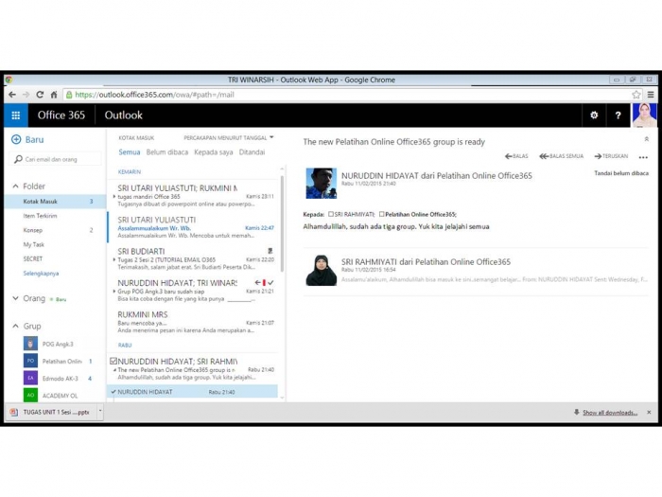Click the replied arrow on NURUDDIN HIDAYAT; TRI WINARSIH

pyautogui.click(x=257, y=283)
